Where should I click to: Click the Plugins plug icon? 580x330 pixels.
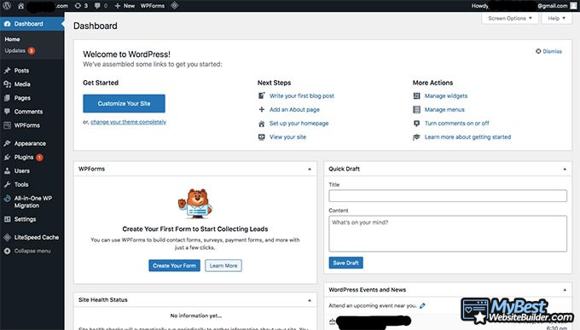(x=7, y=157)
